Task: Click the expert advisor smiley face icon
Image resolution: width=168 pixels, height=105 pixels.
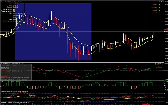Action: [163, 1]
